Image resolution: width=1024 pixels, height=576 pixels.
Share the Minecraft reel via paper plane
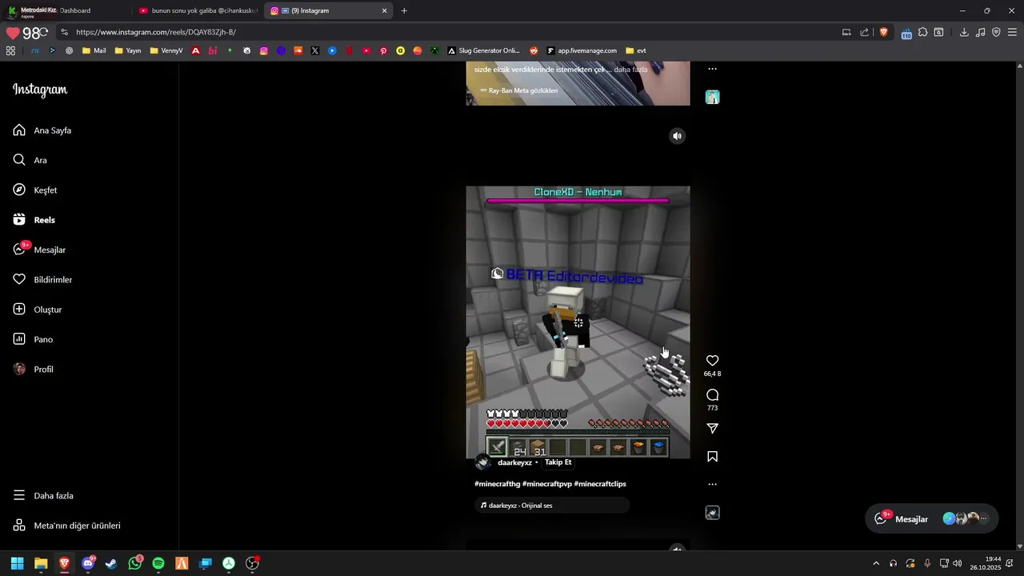pyautogui.click(x=712, y=429)
